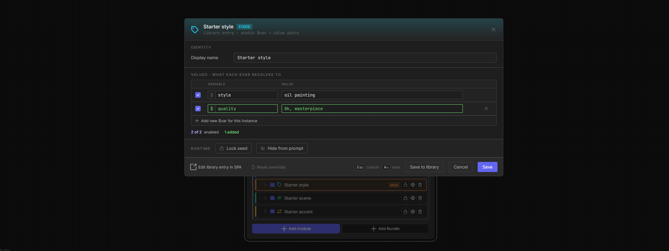Click the FIXED badge beside the title
The width and height of the screenshot is (669, 251).
pos(245,27)
